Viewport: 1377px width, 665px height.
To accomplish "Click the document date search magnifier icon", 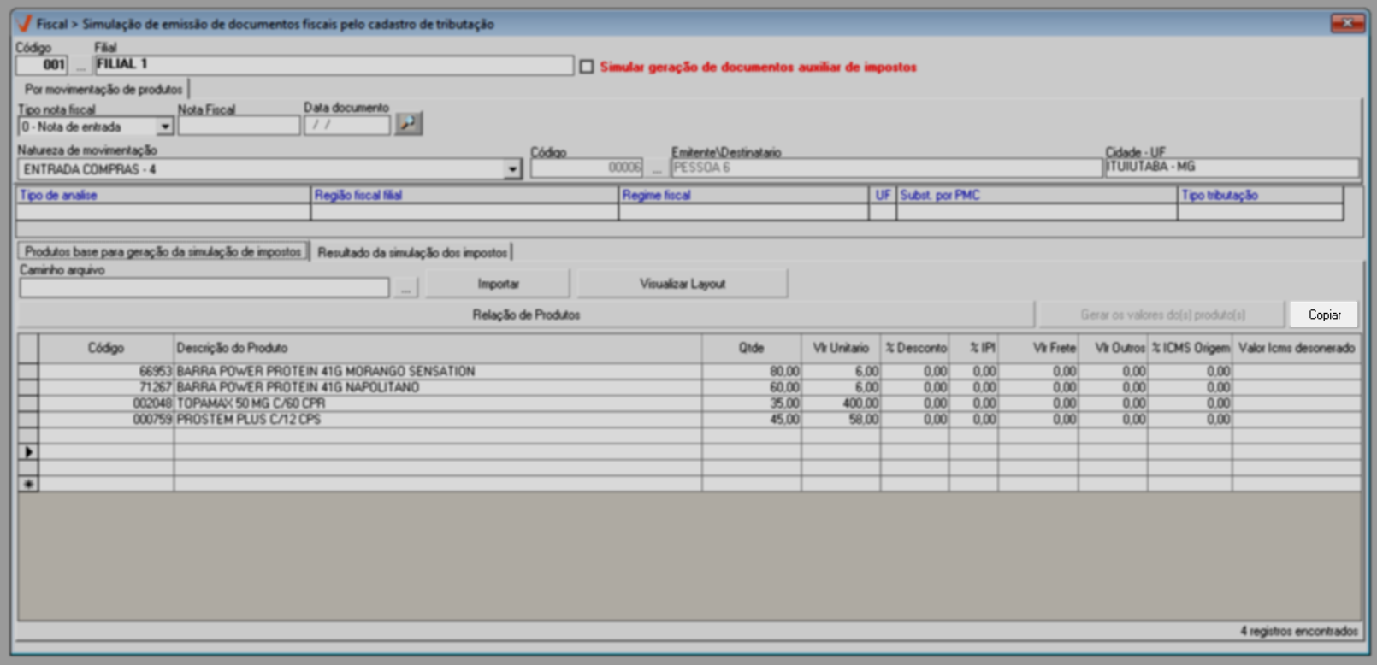I will 409,124.
